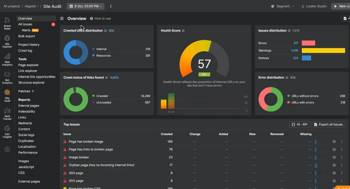Click help icon beside Crawl status of links found
The height and width of the screenshot is (189, 350).
click(106, 78)
